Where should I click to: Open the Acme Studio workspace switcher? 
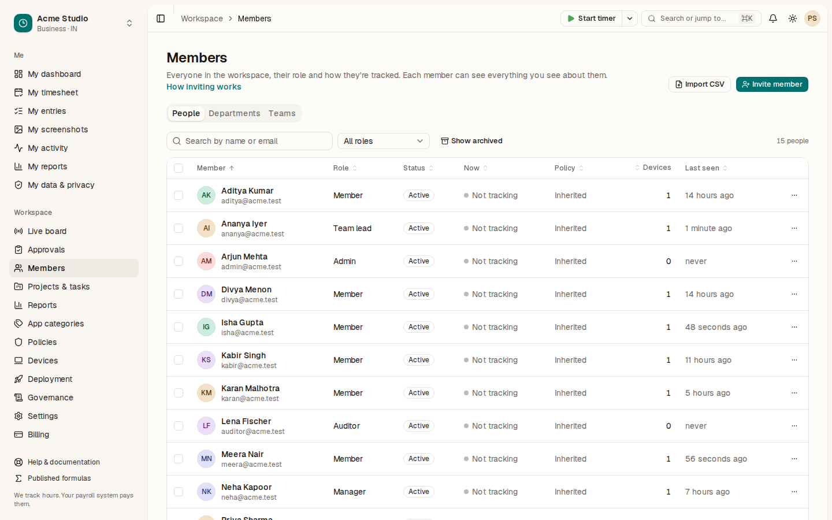coord(74,23)
